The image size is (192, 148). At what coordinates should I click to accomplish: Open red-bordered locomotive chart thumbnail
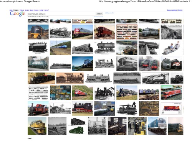[127, 32]
